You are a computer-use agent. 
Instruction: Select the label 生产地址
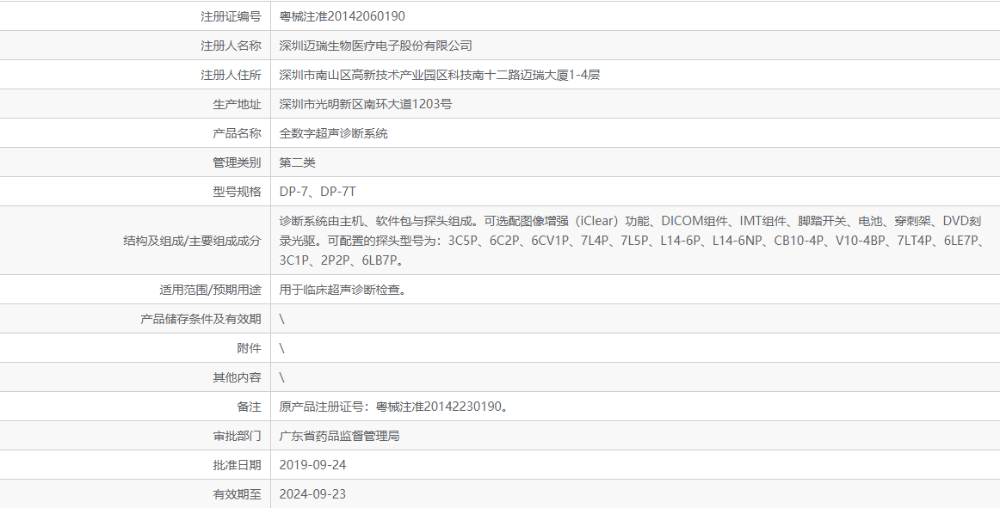tap(237, 105)
